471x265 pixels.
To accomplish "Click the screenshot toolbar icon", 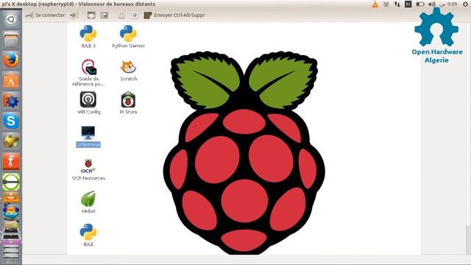I will point(105,15).
